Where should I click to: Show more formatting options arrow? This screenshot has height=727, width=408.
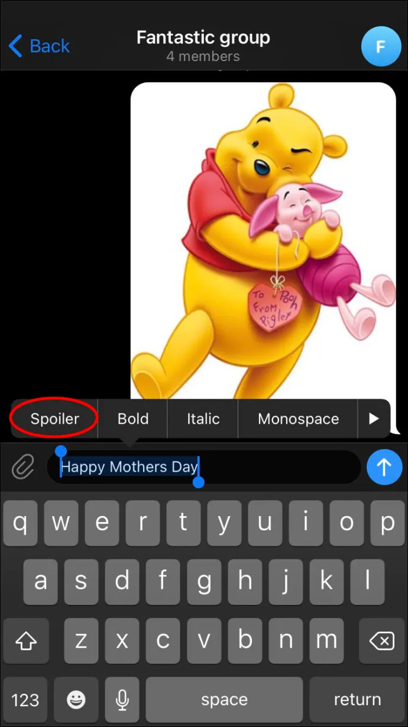click(x=374, y=419)
